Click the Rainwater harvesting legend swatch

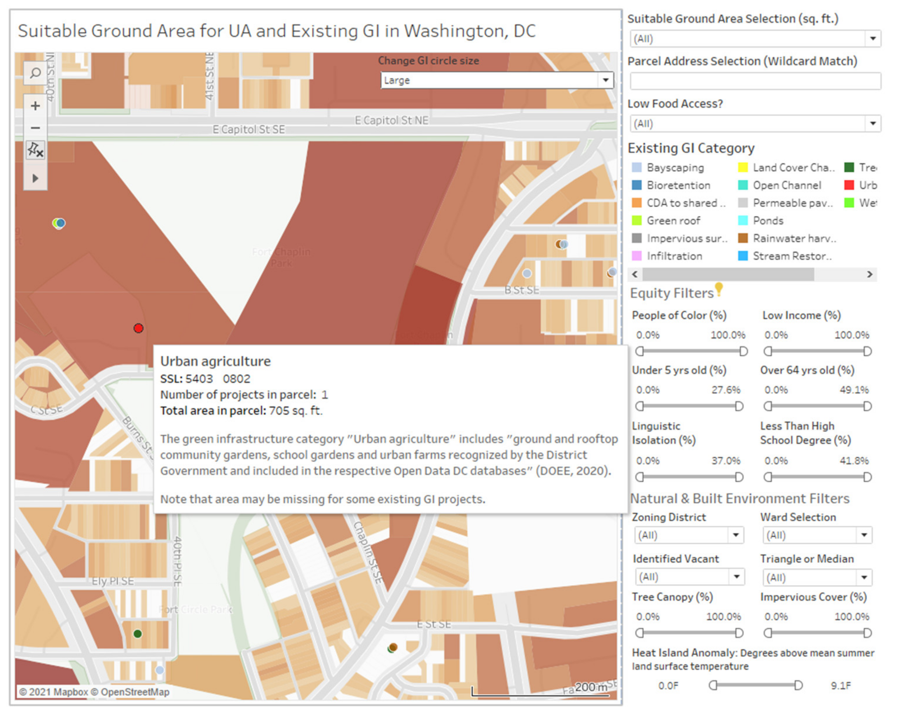743,238
